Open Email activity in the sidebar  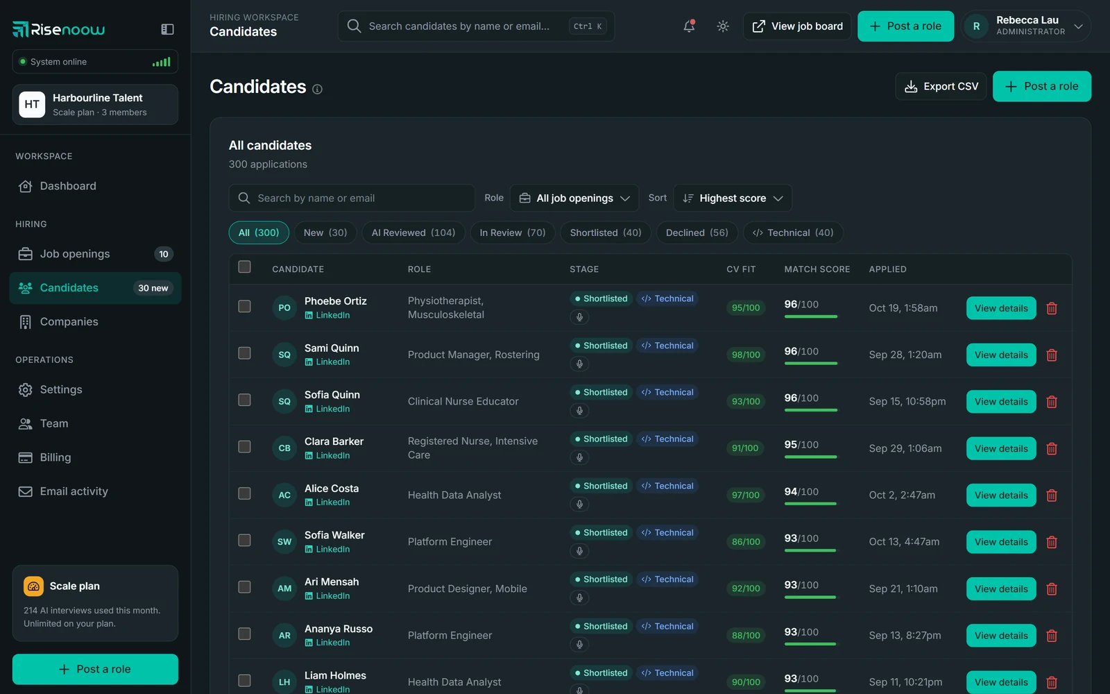[x=95, y=491]
